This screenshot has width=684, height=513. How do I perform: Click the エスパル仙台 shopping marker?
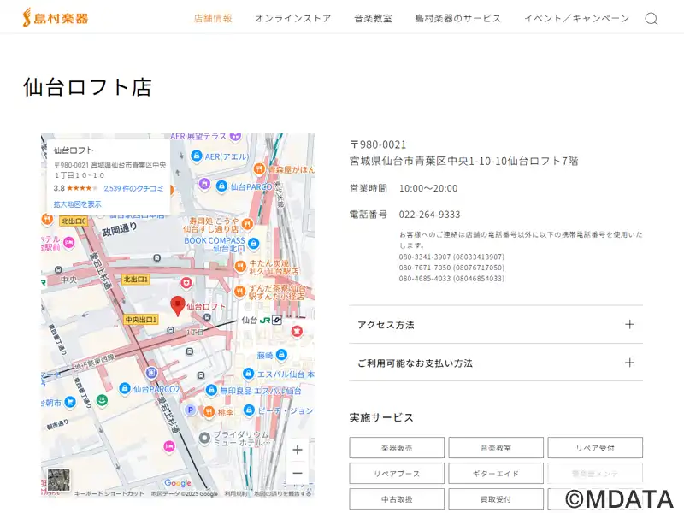click(x=248, y=374)
